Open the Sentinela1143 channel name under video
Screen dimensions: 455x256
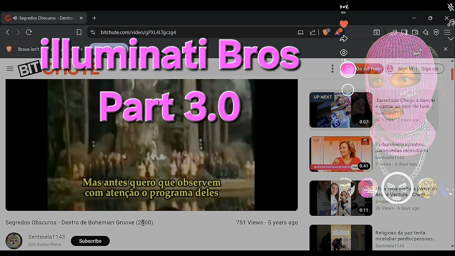47,237
